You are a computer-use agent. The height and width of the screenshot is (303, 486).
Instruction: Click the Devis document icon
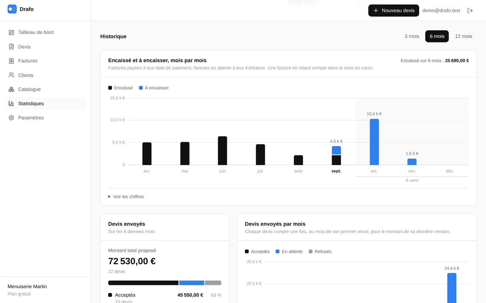(x=11, y=47)
